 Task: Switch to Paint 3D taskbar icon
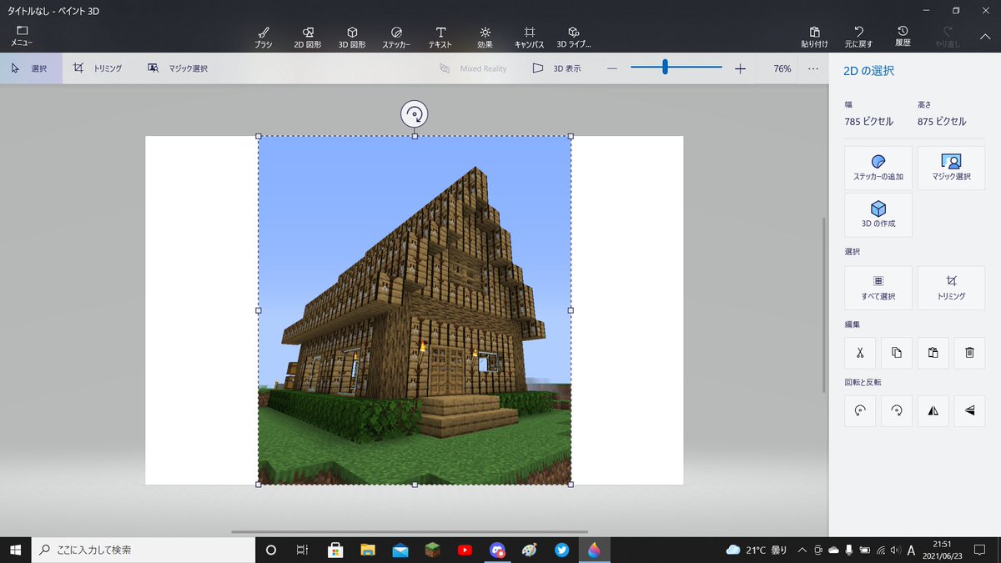pyautogui.click(x=594, y=550)
